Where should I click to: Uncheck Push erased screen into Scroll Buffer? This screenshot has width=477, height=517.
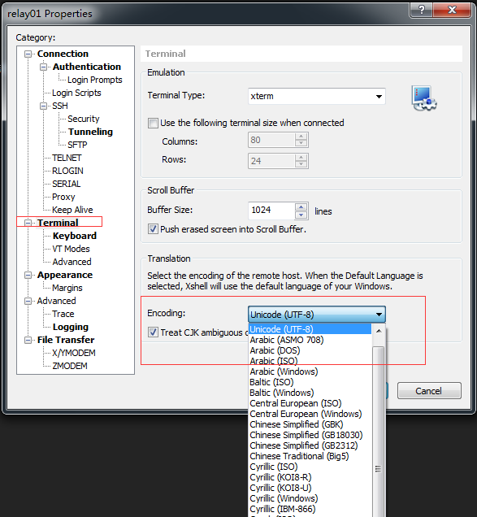click(153, 228)
